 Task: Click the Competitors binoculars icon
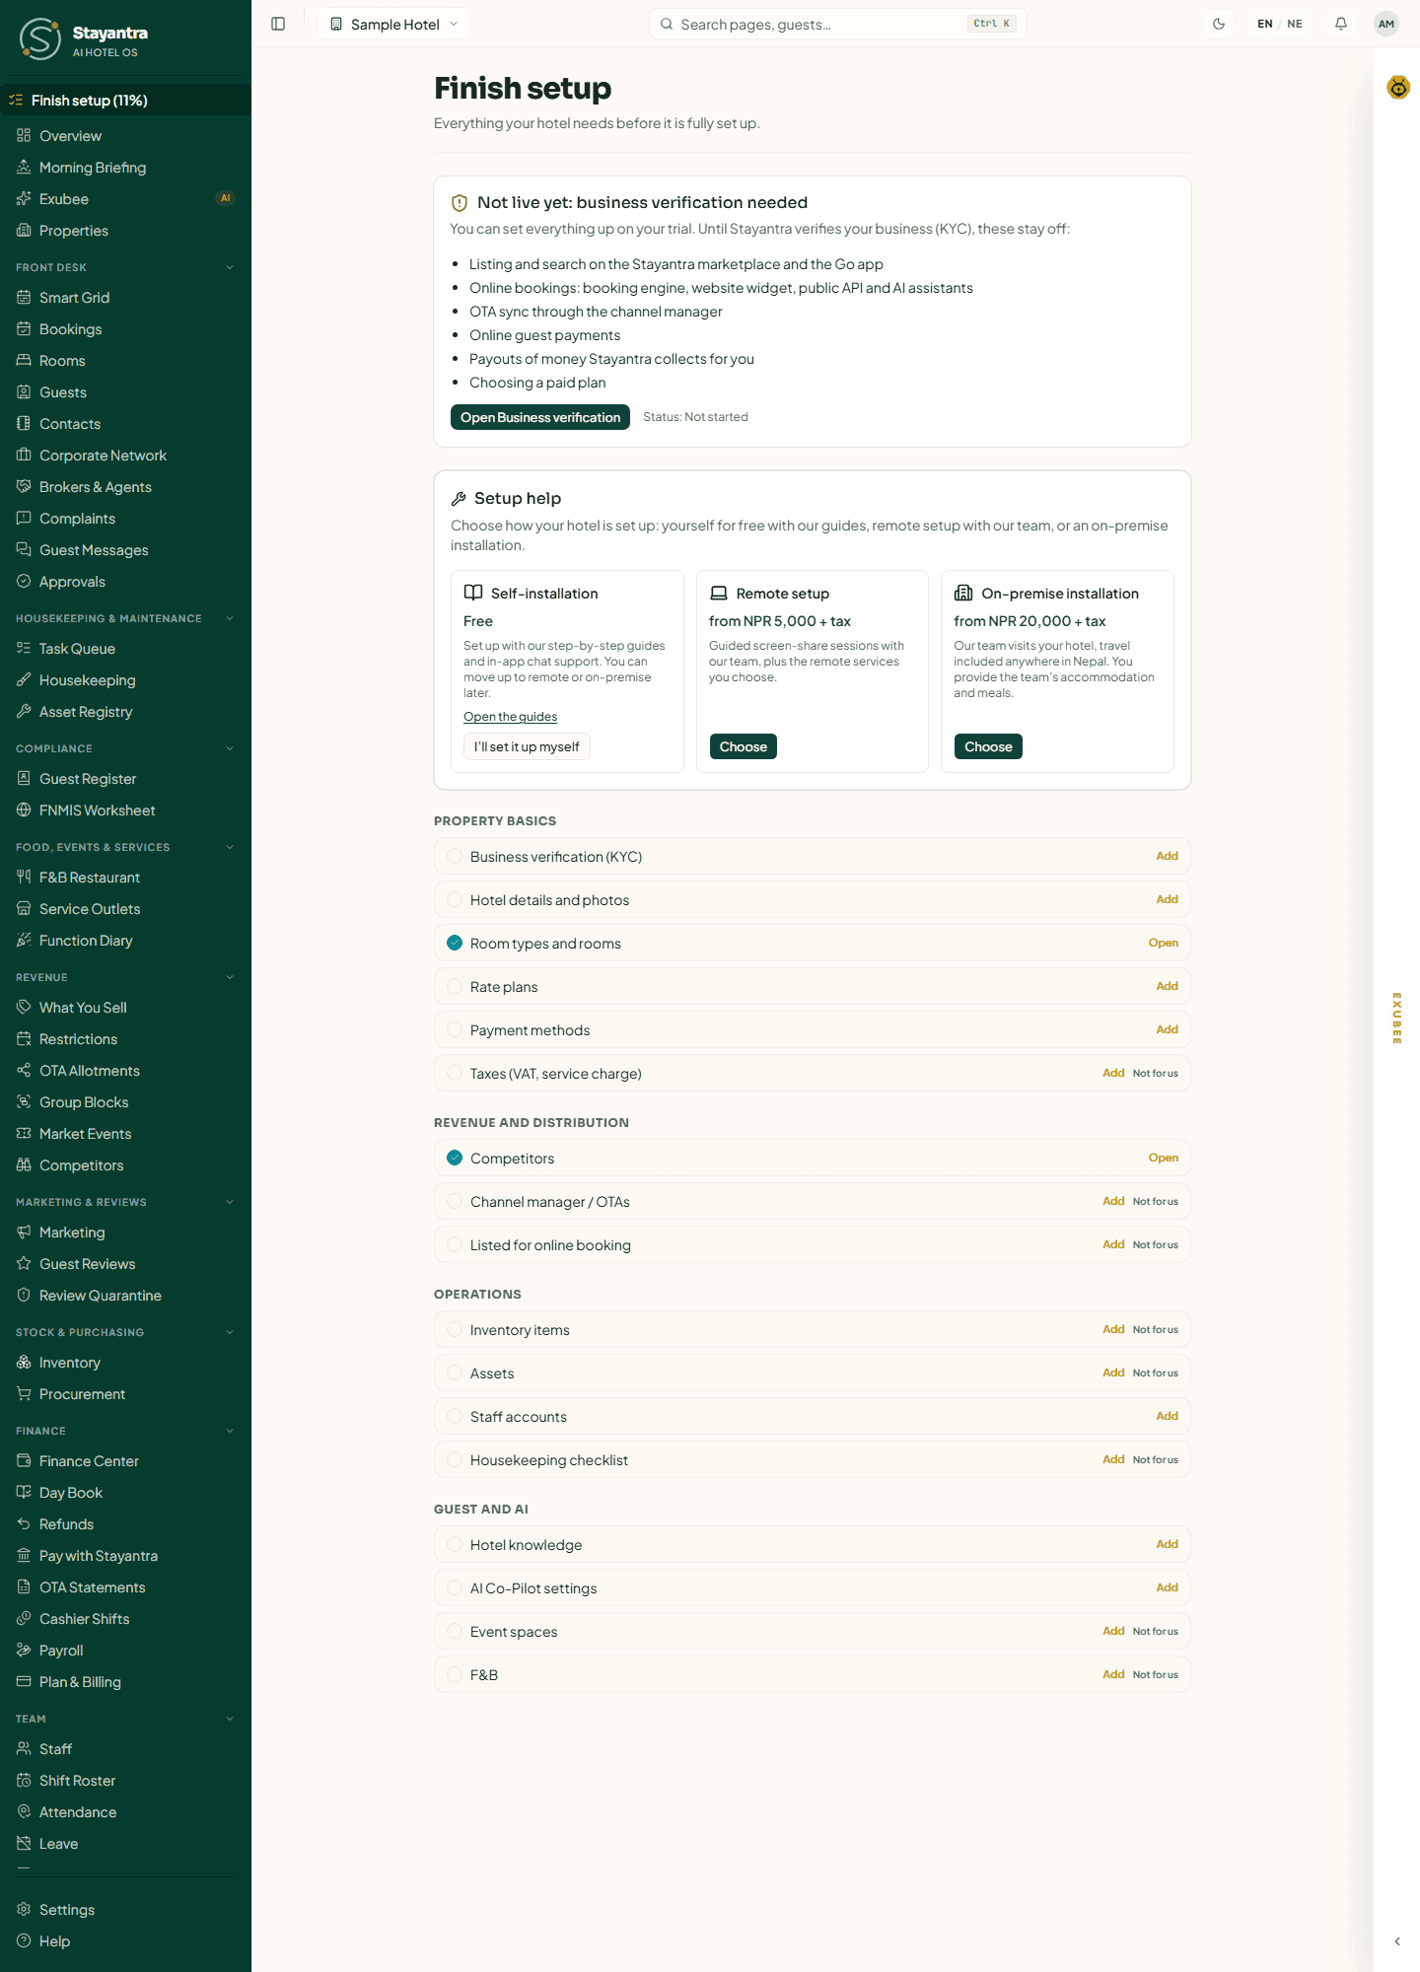click(24, 1164)
